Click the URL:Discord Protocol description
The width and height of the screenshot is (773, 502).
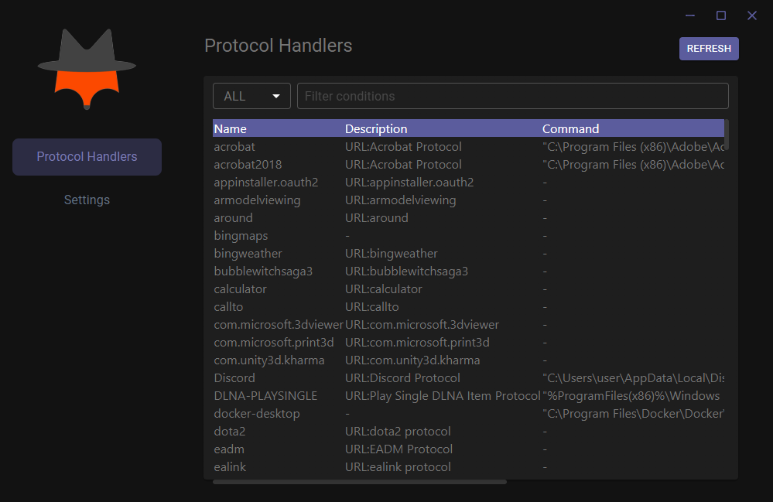[x=403, y=378]
